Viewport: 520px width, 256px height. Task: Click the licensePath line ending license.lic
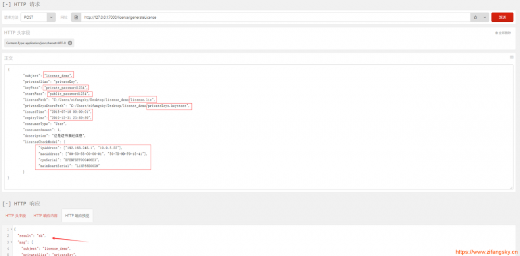(x=89, y=99)
